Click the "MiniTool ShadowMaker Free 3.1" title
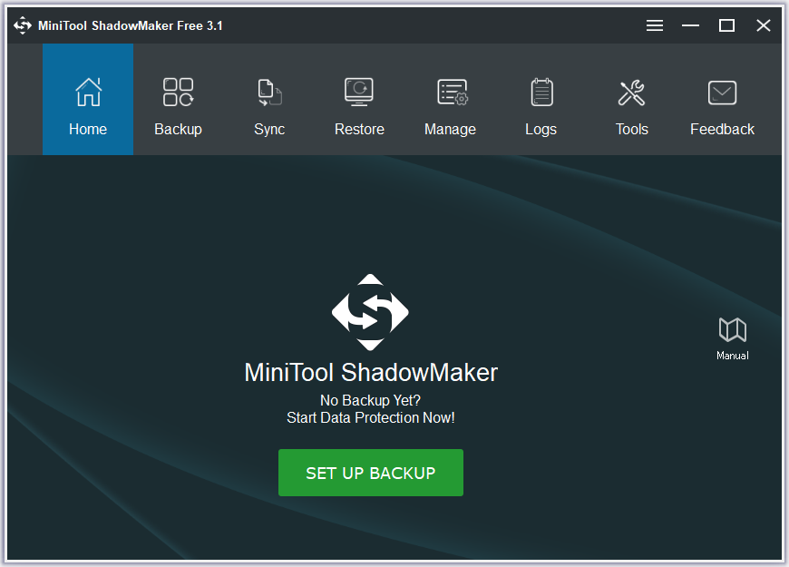 tap(131, 25)
